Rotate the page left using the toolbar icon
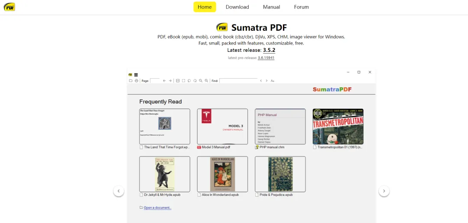 [x=189, y=81]
